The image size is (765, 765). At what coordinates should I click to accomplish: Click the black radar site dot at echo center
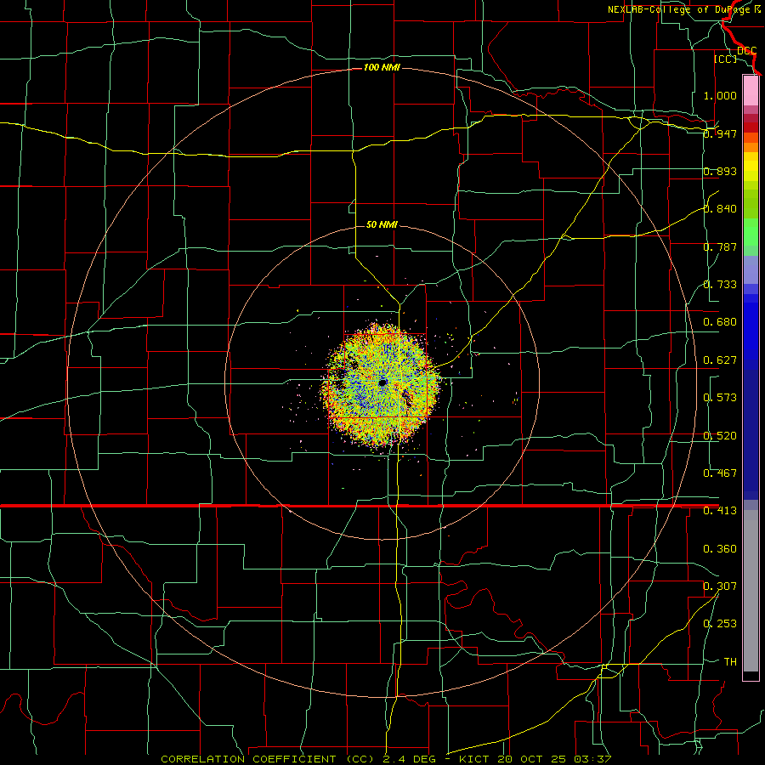tap(382, 382)
